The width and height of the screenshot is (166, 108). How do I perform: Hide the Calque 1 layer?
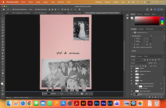(132, 68)
